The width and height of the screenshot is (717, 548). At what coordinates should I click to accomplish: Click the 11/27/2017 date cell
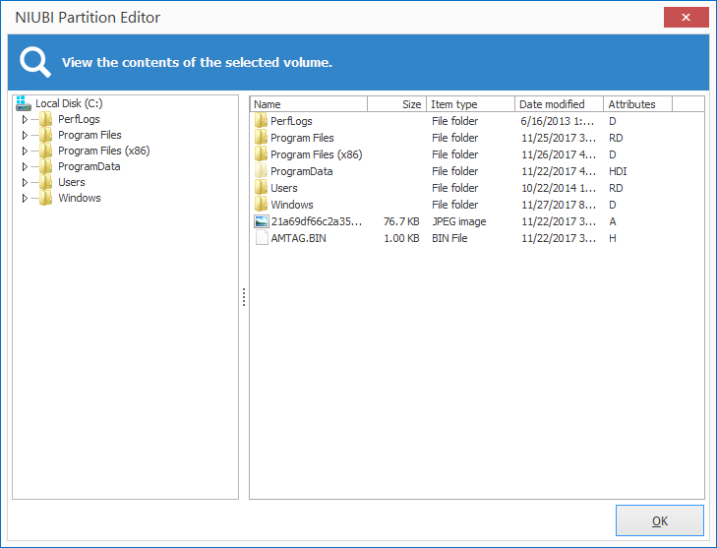pos(559,205)
